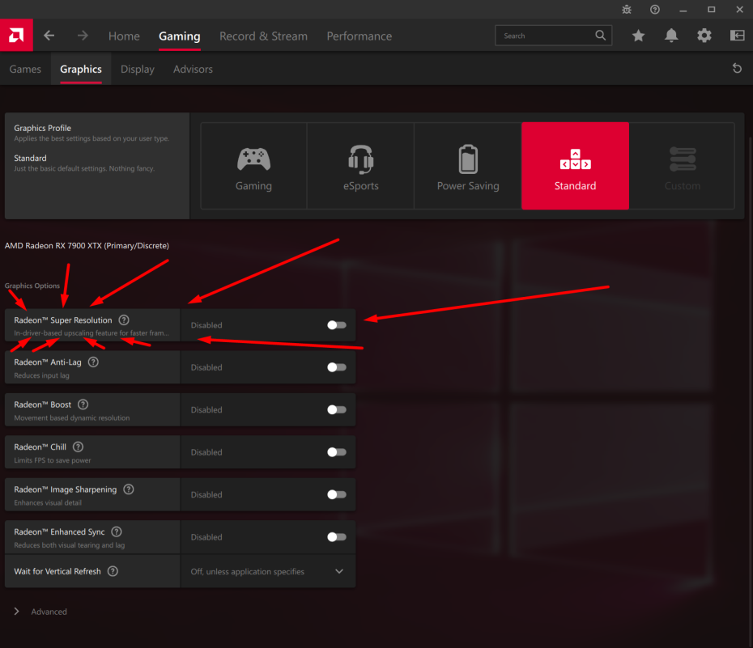Enable Radeon Enhanced Sync toggle
This screenshot has width=753, height=648.
pos(336,536)
